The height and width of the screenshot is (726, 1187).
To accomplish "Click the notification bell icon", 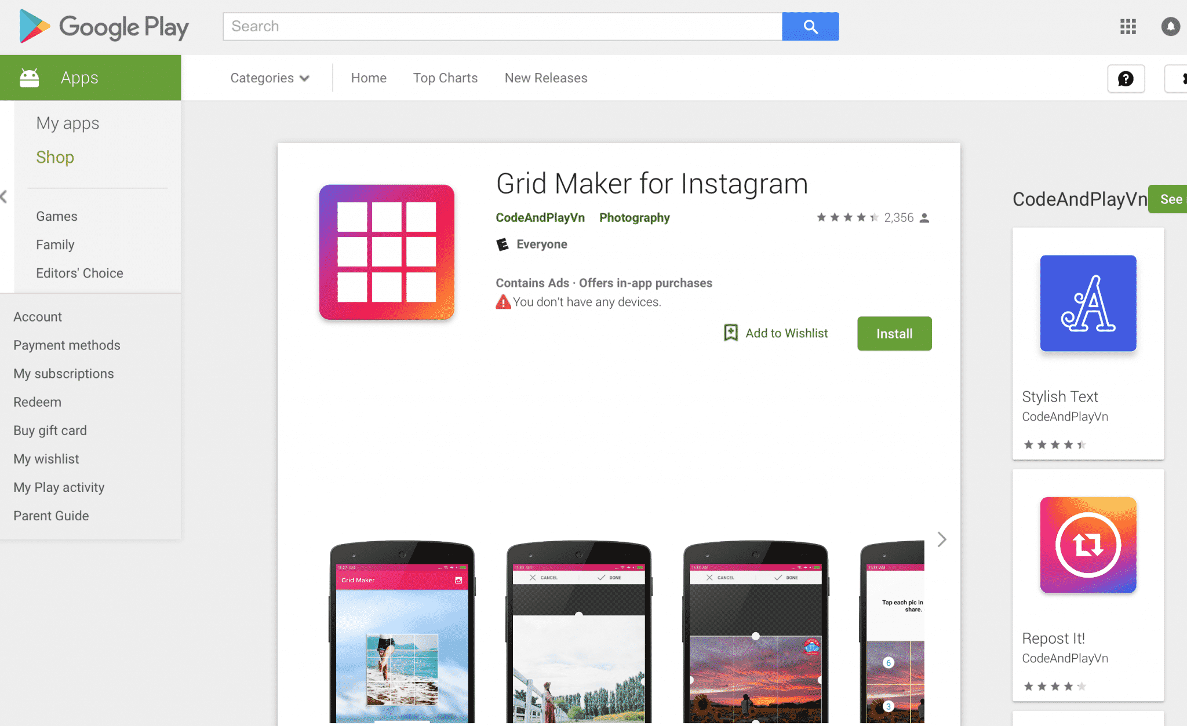I will [1170, 26].
